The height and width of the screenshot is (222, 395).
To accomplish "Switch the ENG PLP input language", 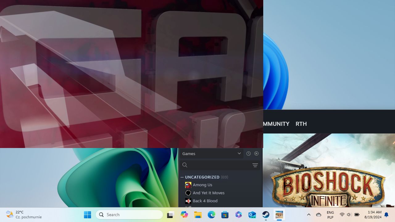I will [330, 215].
